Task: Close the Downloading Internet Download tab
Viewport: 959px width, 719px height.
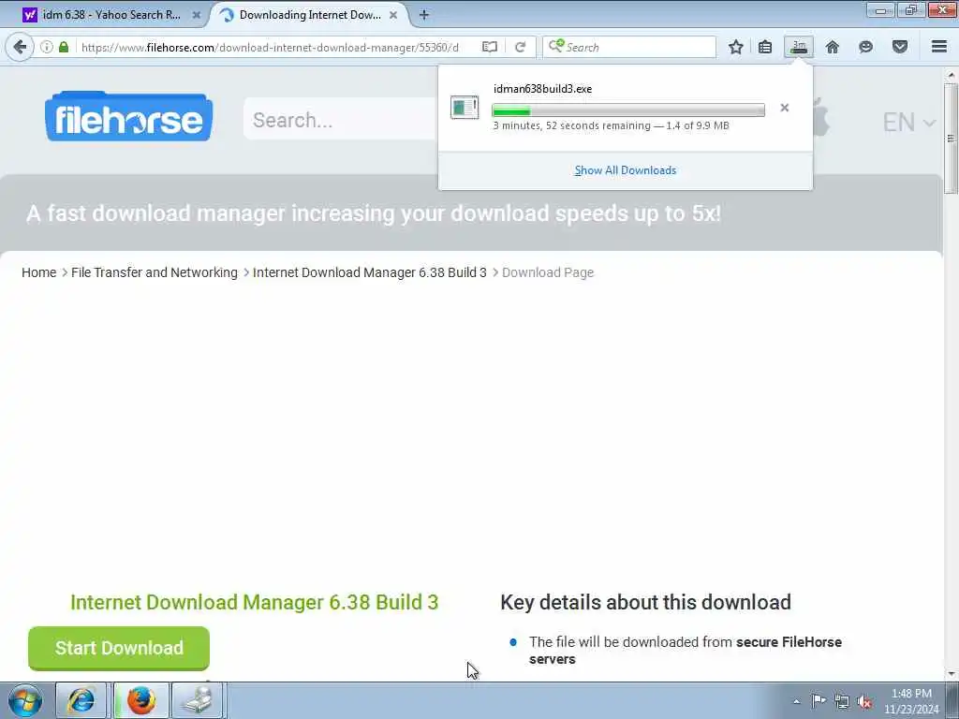Action: pos(393,15)
